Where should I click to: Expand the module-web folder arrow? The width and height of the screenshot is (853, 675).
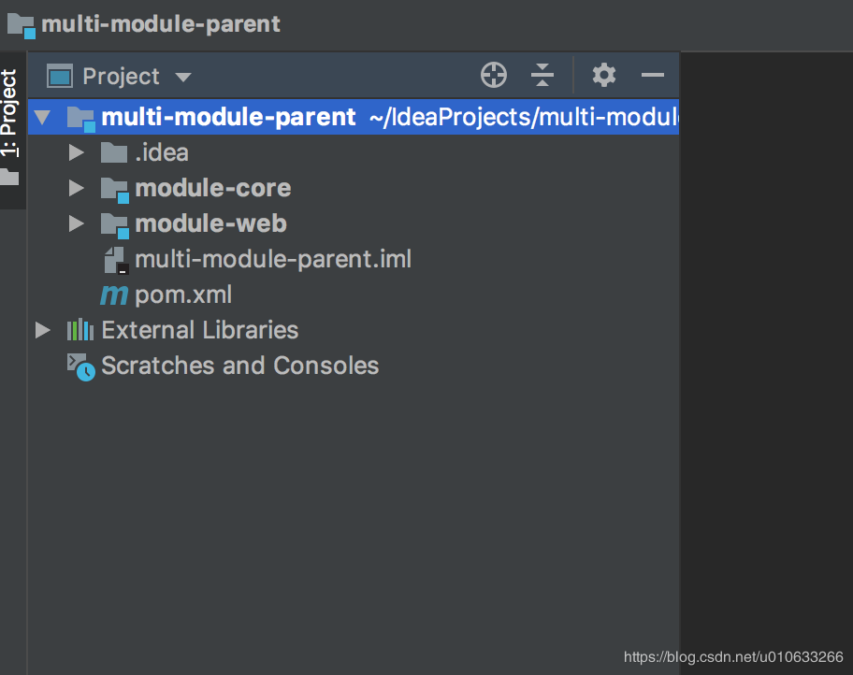77,224
